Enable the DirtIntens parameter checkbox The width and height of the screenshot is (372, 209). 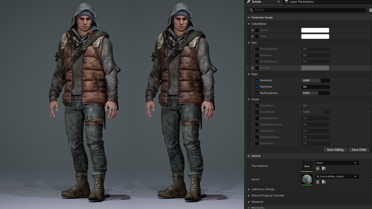pyautogui.click(x=257, y=55)
